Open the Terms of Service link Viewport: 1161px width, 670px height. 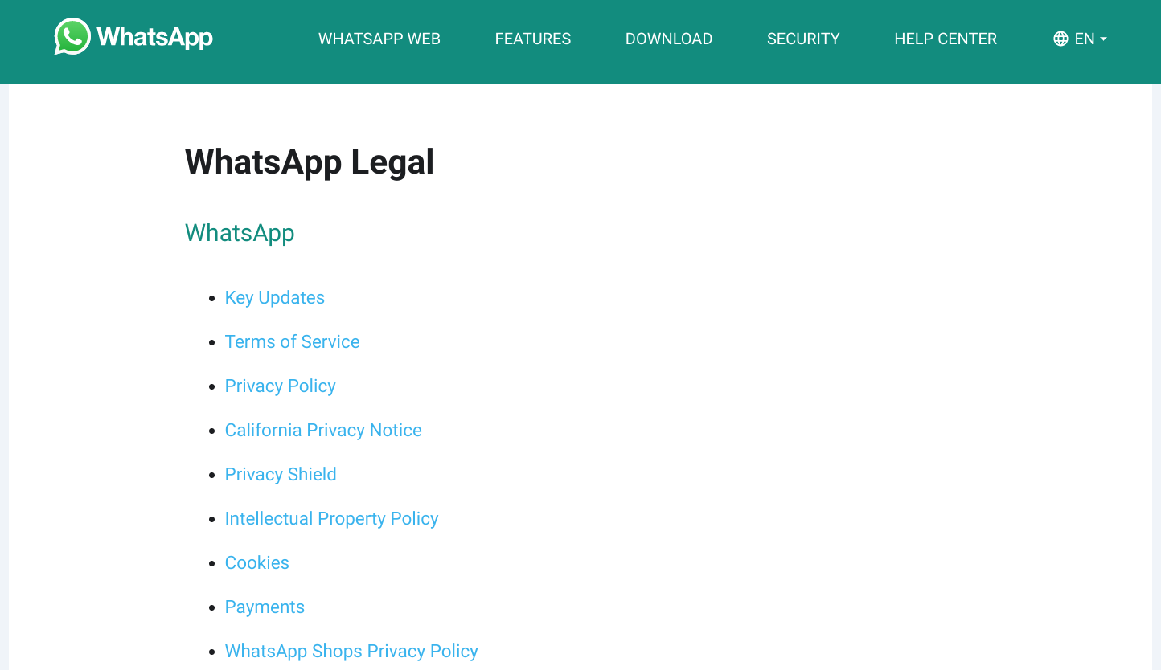(x=293, y=341)
